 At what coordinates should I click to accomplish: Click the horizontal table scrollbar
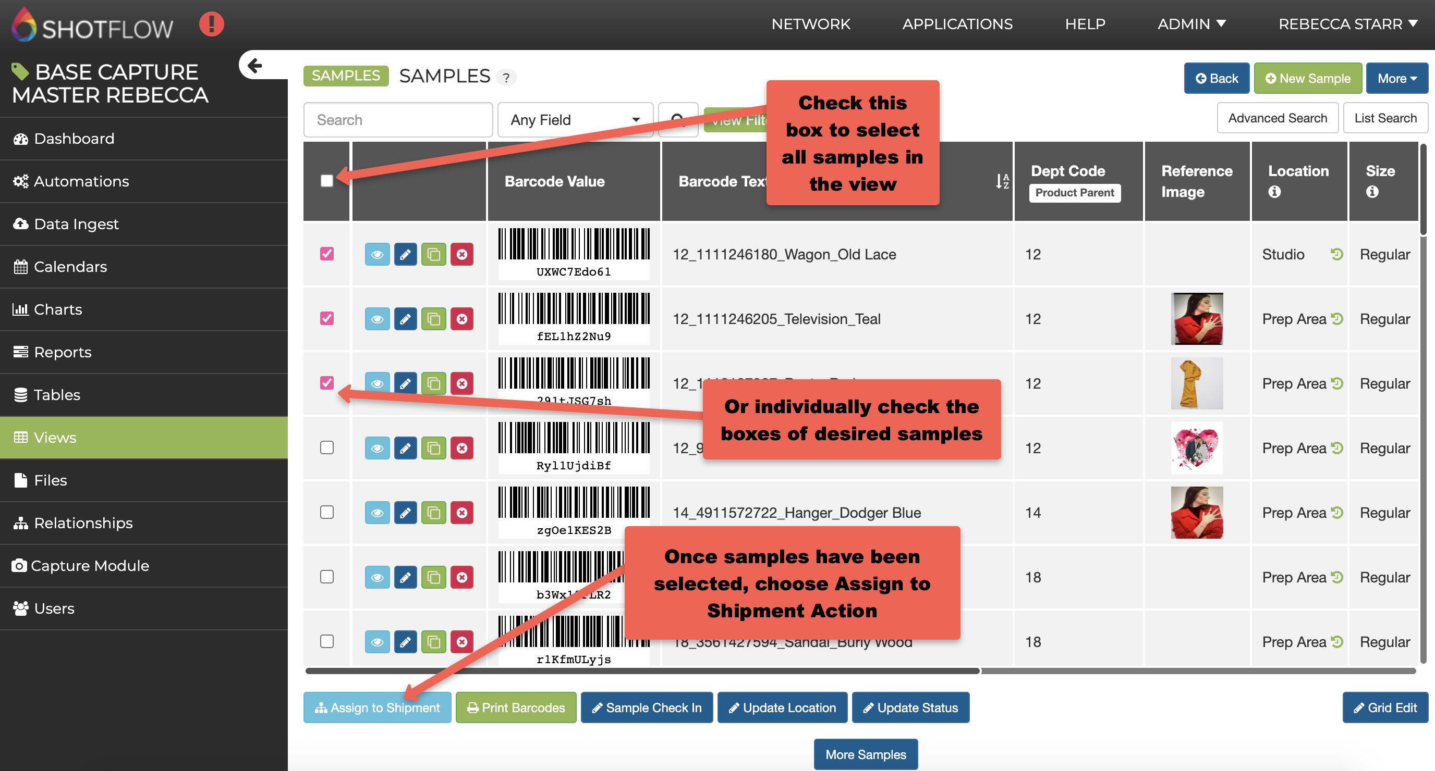(642, 671)
